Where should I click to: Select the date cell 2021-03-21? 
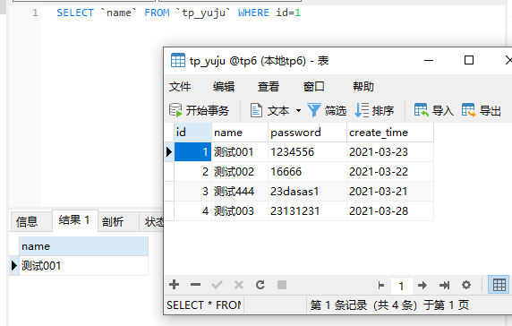click(x=390, y=191)
